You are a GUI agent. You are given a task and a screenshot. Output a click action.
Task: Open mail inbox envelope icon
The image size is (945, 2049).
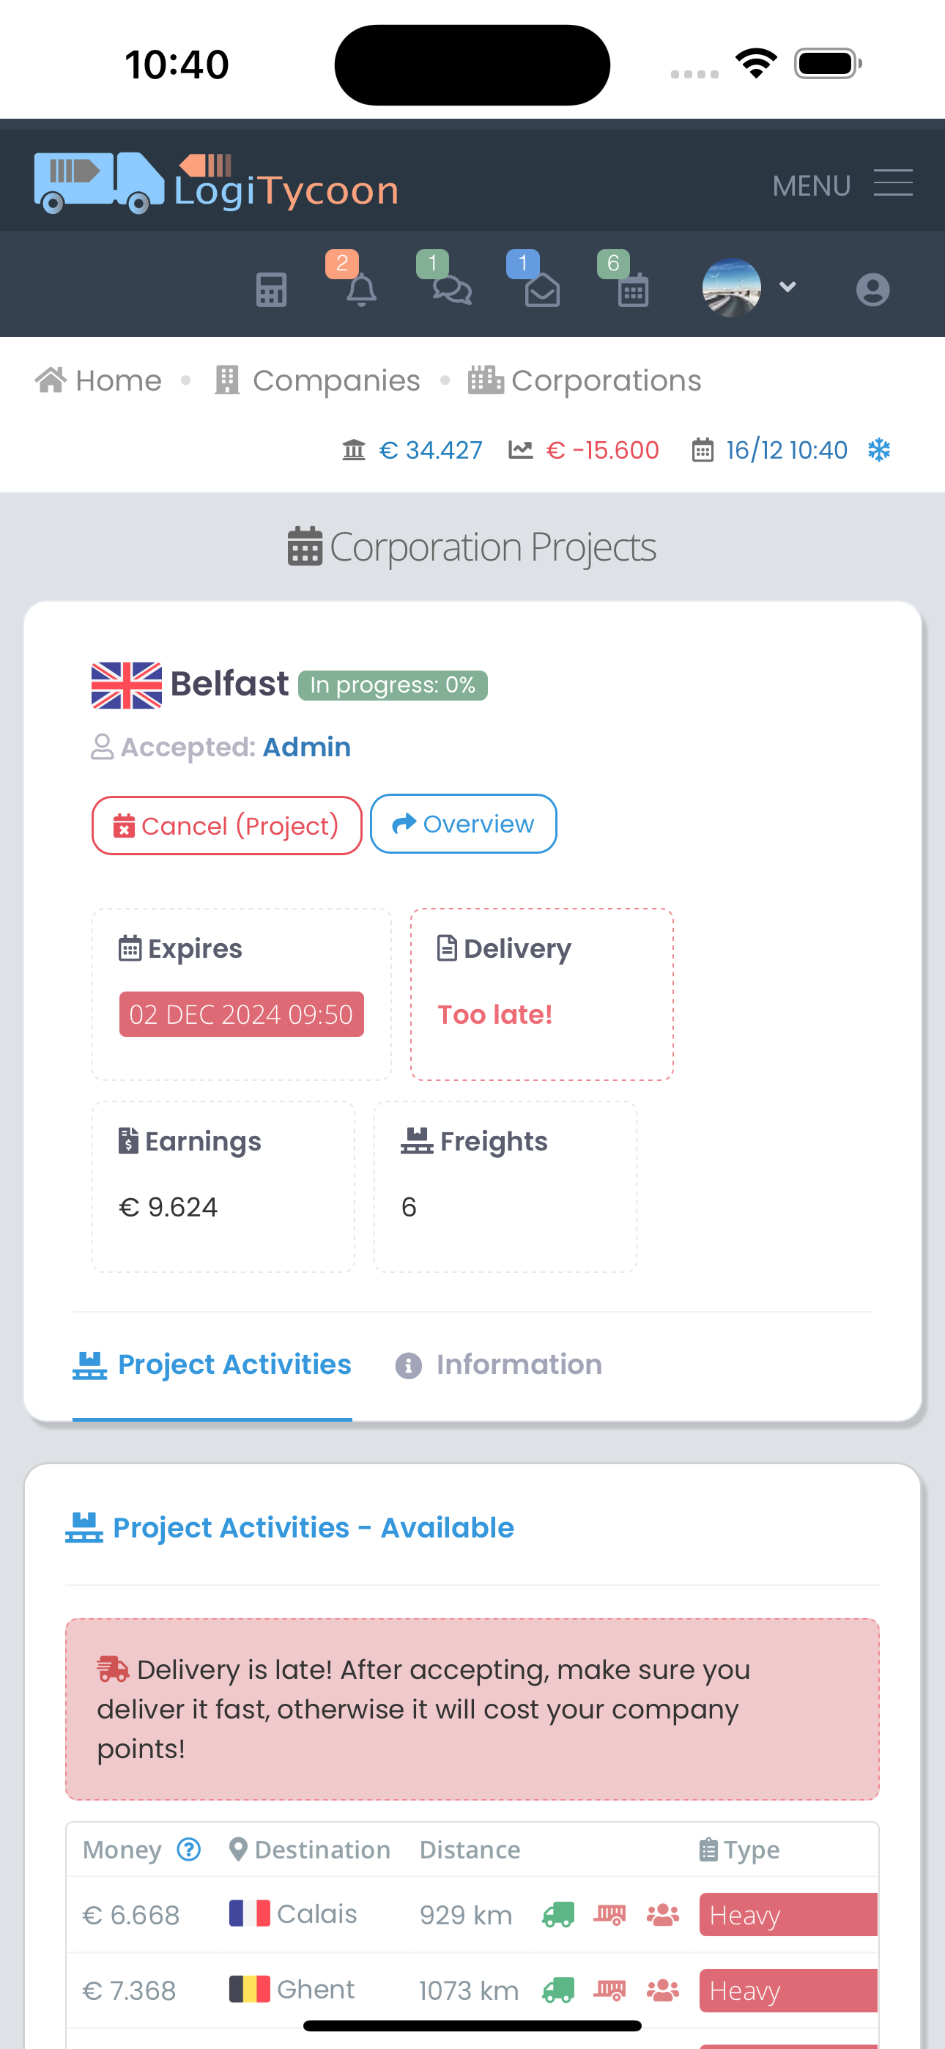click(x=543, y=289)
